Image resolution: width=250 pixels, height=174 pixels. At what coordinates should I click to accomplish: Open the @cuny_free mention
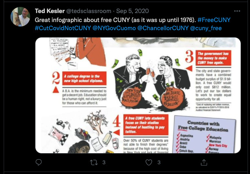tap(206, 28)
